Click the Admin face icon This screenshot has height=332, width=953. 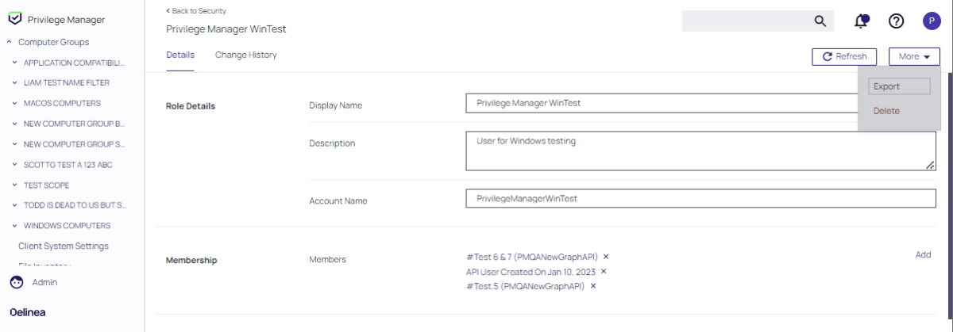[16, 282]
